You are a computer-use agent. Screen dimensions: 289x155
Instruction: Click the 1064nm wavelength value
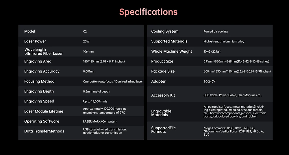tap(88, 51)
